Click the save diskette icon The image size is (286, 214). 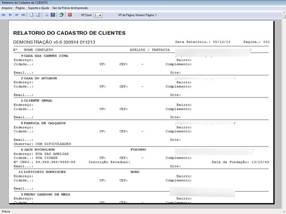click(x=53, y=15)
